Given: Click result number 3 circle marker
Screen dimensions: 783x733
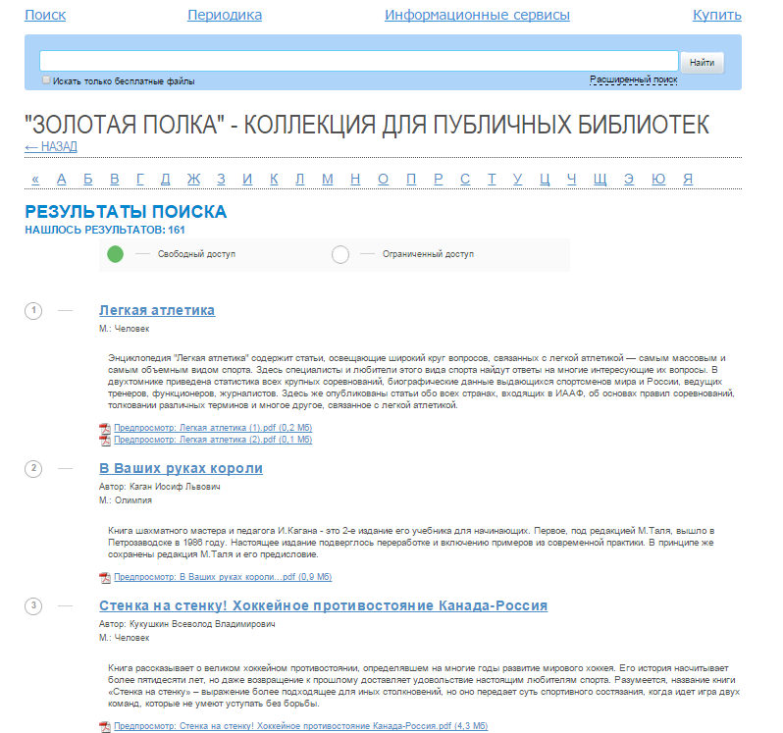Looking at the screenshot, I should pyautogui.click(x=33, y=605).
